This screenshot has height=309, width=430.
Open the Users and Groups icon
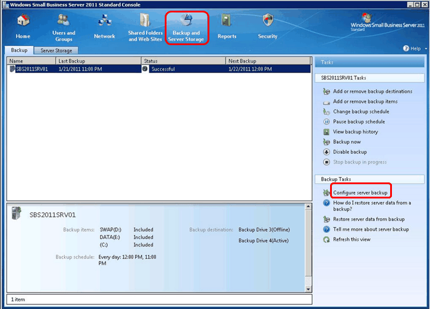64,20
